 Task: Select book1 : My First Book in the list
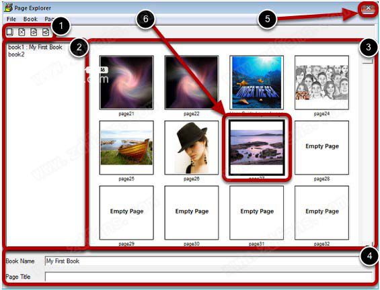[x=35, y=47]
